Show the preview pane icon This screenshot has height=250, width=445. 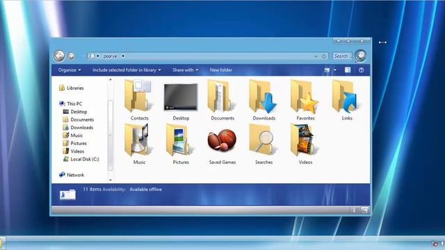pos(348,70)
